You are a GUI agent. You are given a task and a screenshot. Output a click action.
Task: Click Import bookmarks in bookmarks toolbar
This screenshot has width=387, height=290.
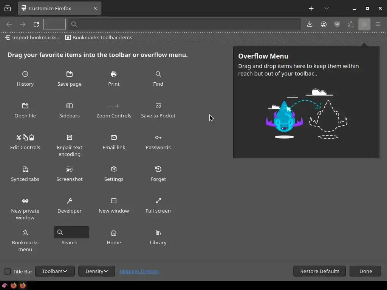[x=33, y=37]
